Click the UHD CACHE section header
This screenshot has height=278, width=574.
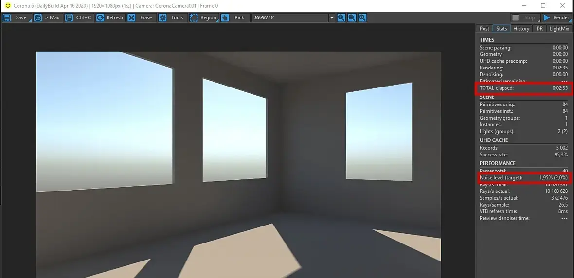point(494,140)
